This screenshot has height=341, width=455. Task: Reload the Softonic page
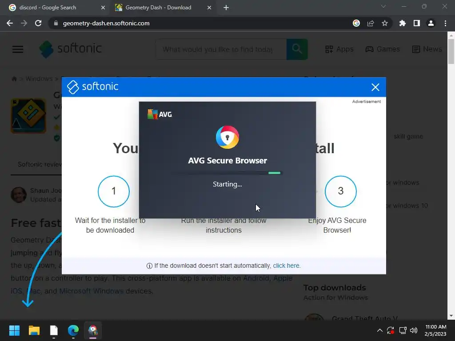[38, 23]
